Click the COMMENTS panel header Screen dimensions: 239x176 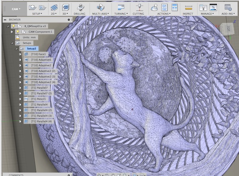click(x=16, y=175)
